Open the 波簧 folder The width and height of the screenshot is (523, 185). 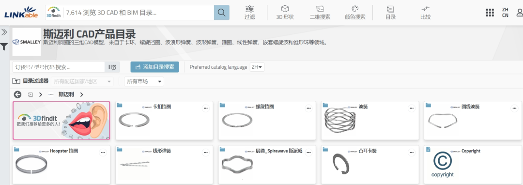pos(370,120)
